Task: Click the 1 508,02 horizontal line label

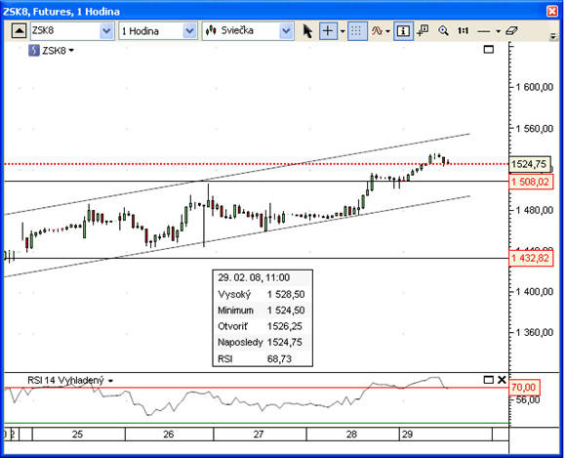Action: pos(531,182)
